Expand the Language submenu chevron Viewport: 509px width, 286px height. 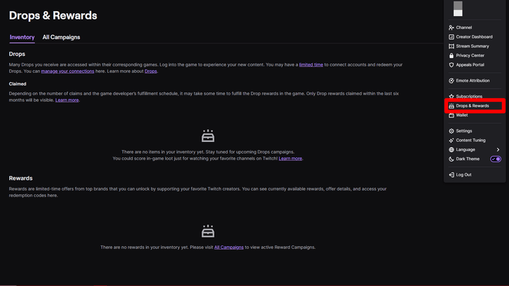[x=498, y=150]
